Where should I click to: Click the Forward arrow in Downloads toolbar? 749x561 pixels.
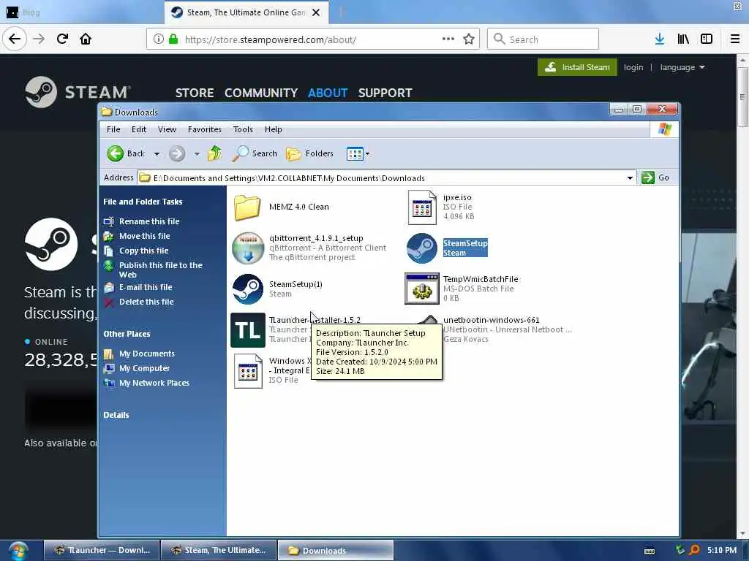coord(177,153)
